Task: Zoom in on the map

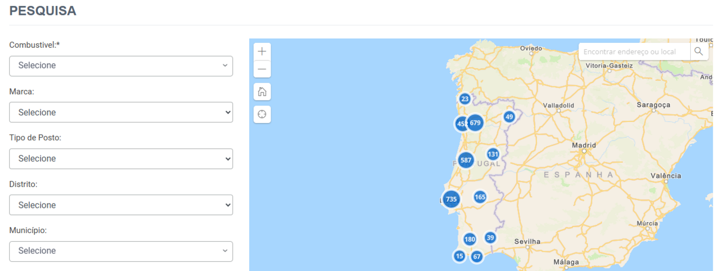Action: pyautogui.click(x=262, y=51)
